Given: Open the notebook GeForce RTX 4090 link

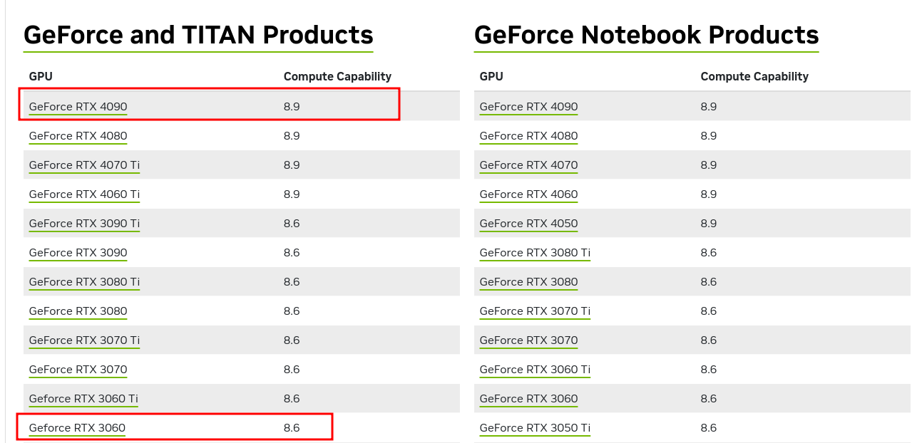Looking at the screenshot, I should pos(528,107).
